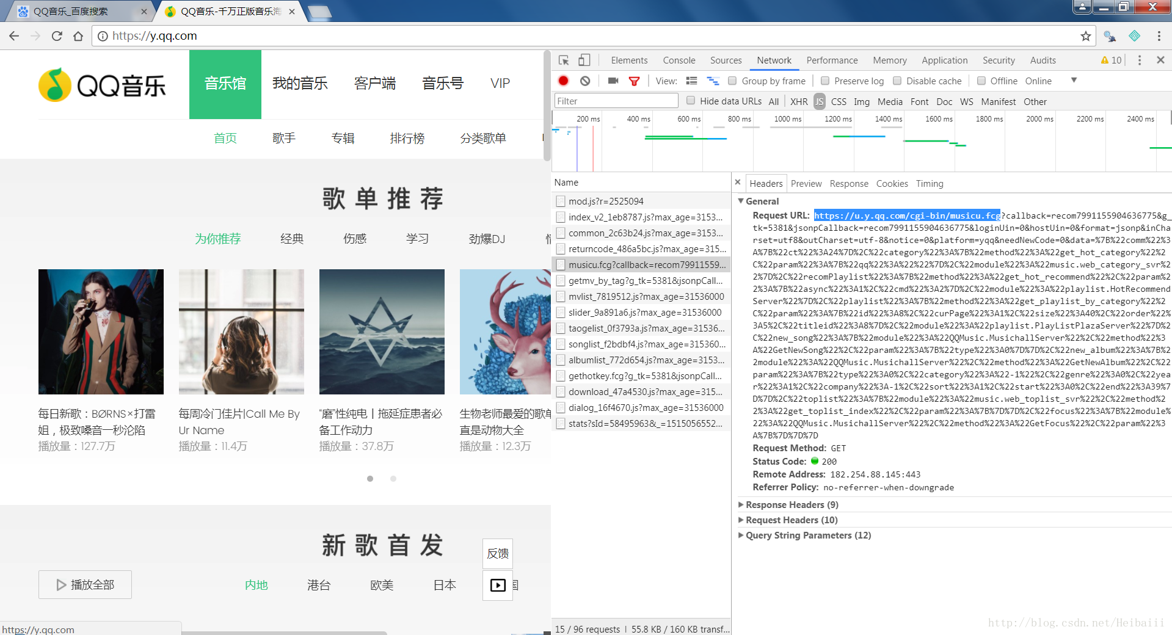This screenshot has height=635, width=1172.
Task: Open the 磨性纯电 playlist thumbnail
Action: (382, 332)
